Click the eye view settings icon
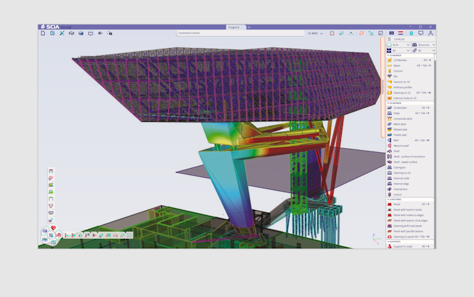The height and width of the screenshot is (297, 474). point(100,33)
